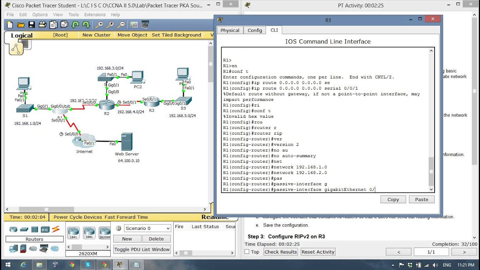Click New Cluster in workspace bar
The image size is (480, 270).
coord(96,35)
